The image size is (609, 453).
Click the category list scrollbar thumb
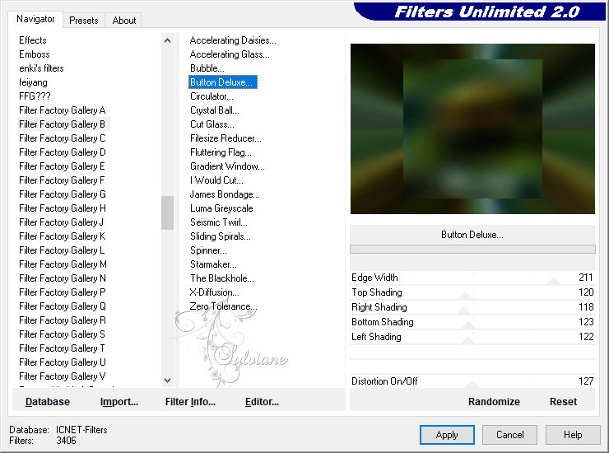point(167,212)
